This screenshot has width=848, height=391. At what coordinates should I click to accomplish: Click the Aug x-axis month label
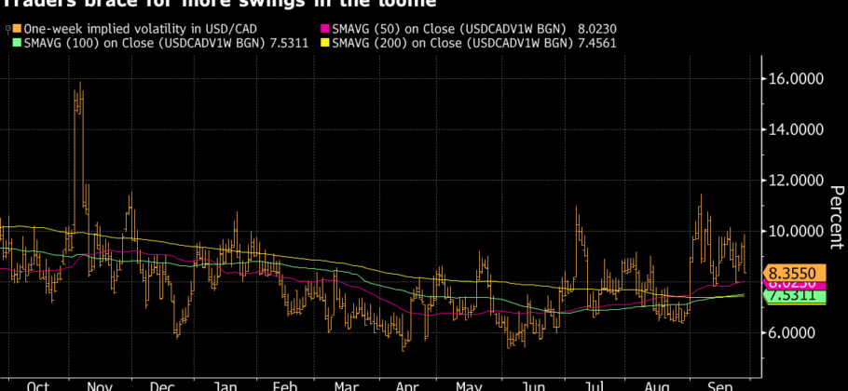click(x=658, y=385)
